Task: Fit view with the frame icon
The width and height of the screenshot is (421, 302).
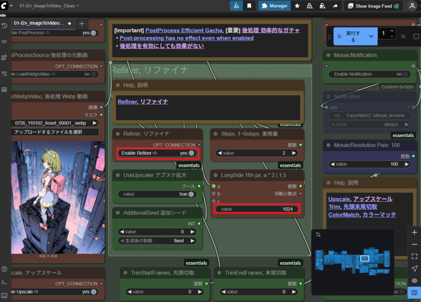Action: 414,256
